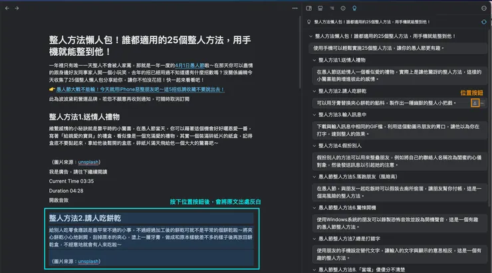Collapse the 整人方法3.輸入訊息中 section
The image size is (492, 273).
click(x=314, y=114)
